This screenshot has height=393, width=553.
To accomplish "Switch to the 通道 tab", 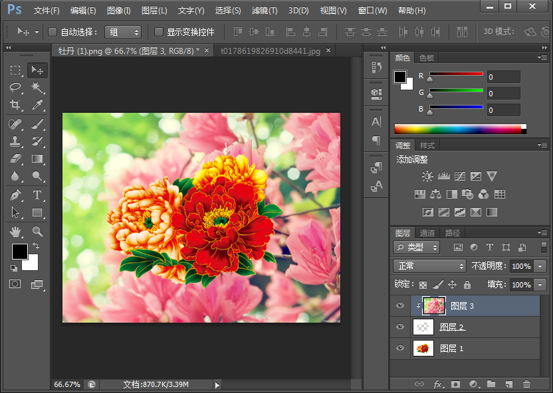I will [x=427, y=233].
